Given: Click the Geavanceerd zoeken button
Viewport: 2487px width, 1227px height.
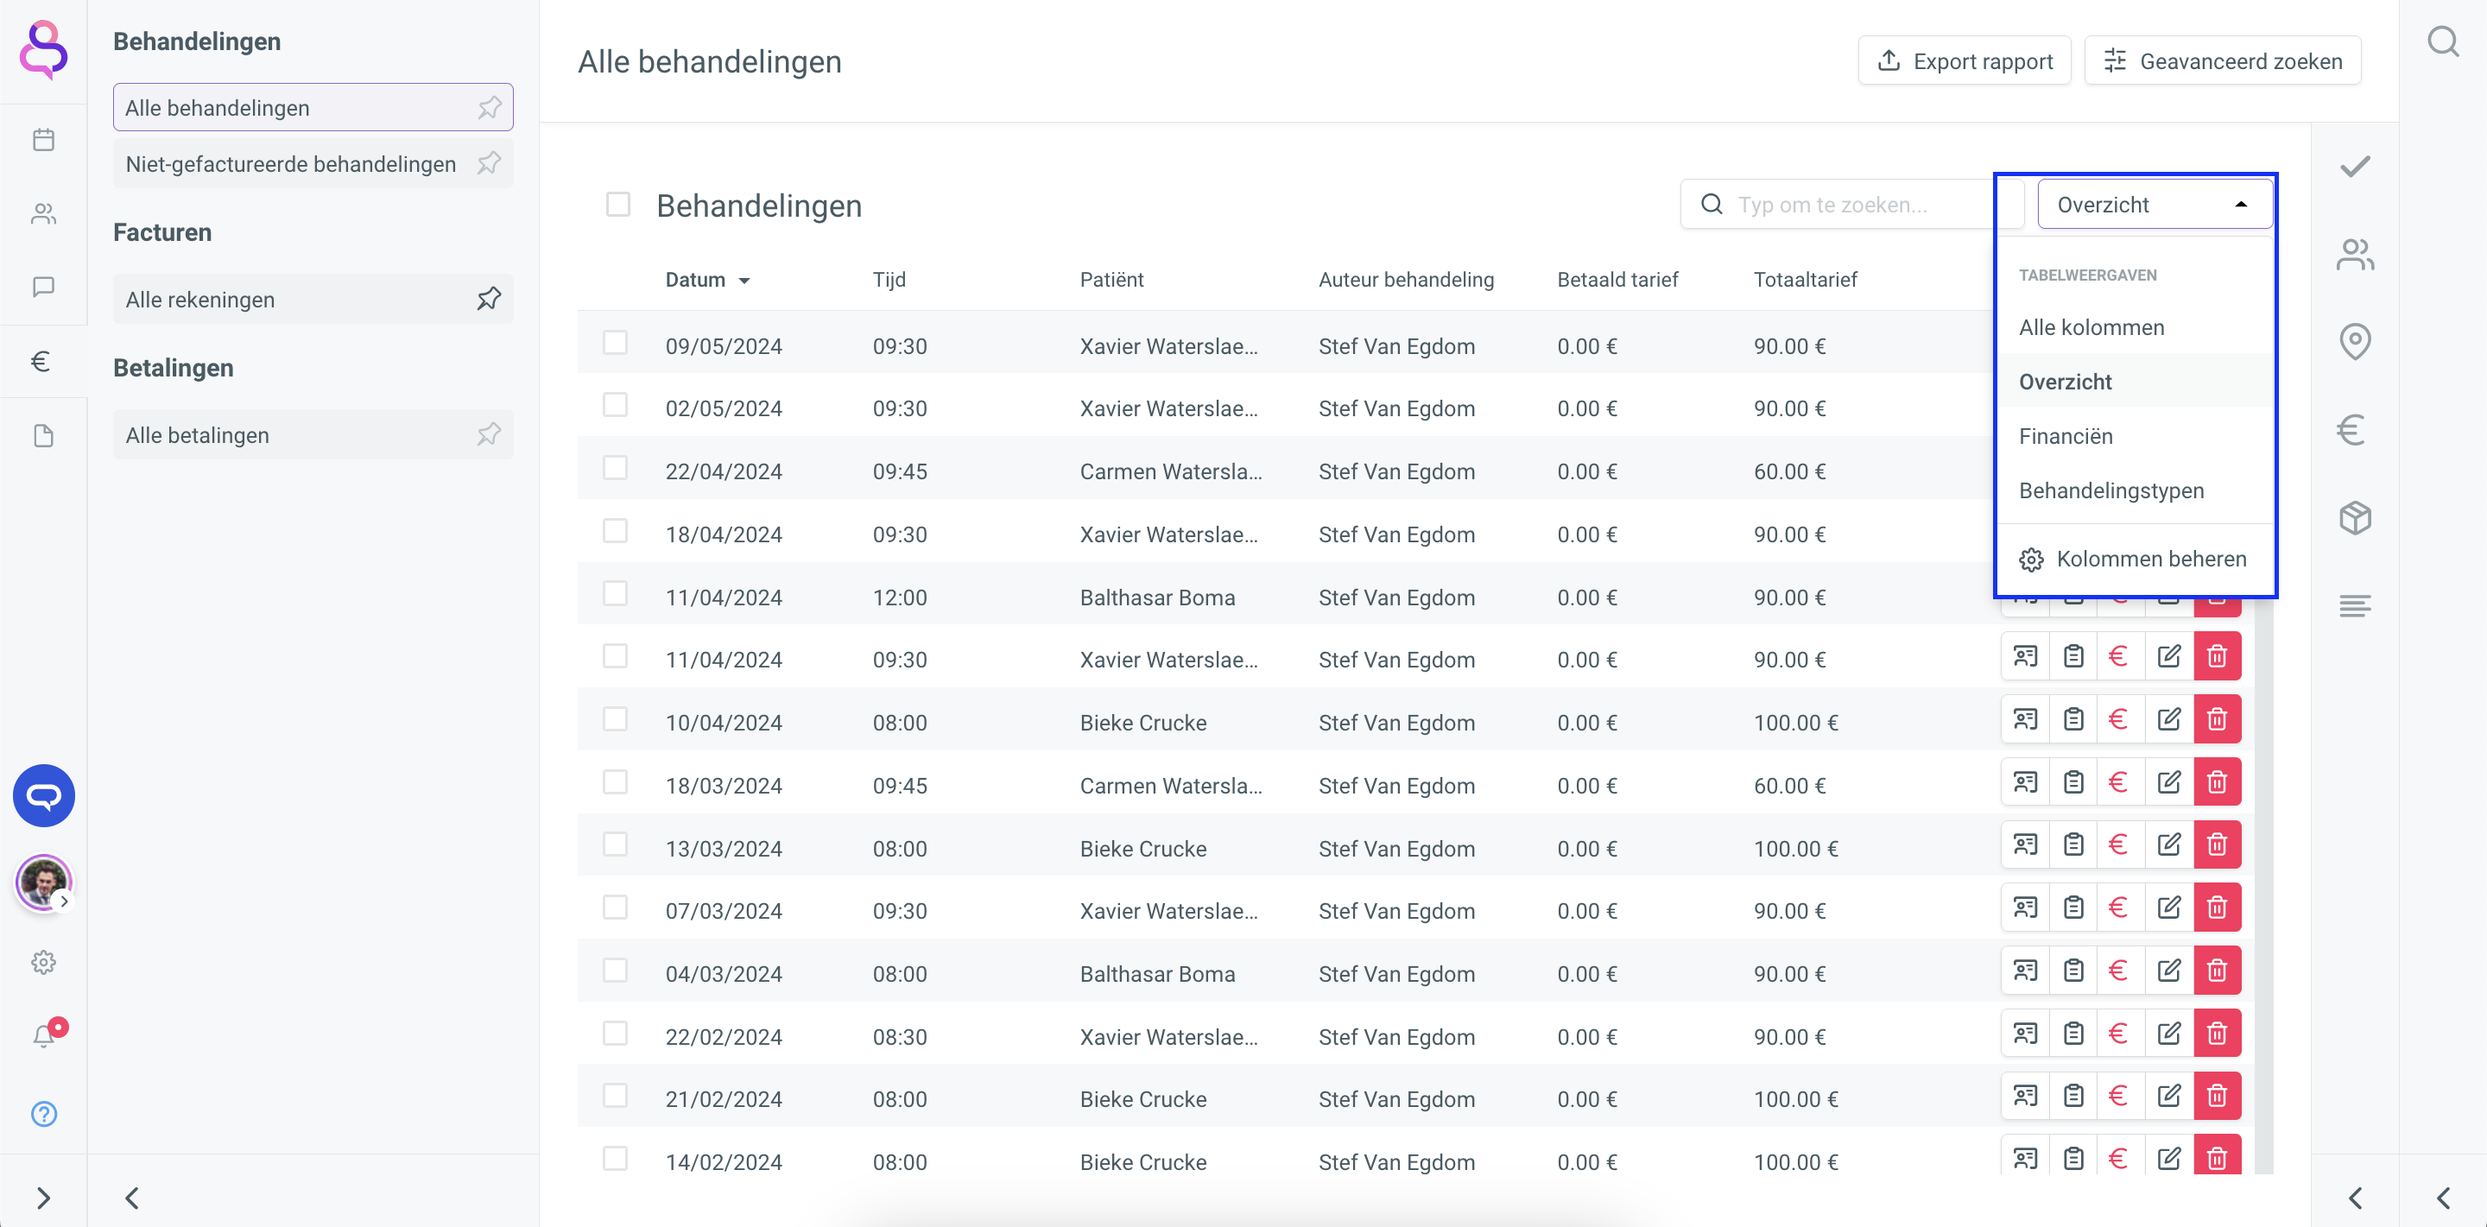Looking at the screenshot, I should click(x=2223, y=60).
